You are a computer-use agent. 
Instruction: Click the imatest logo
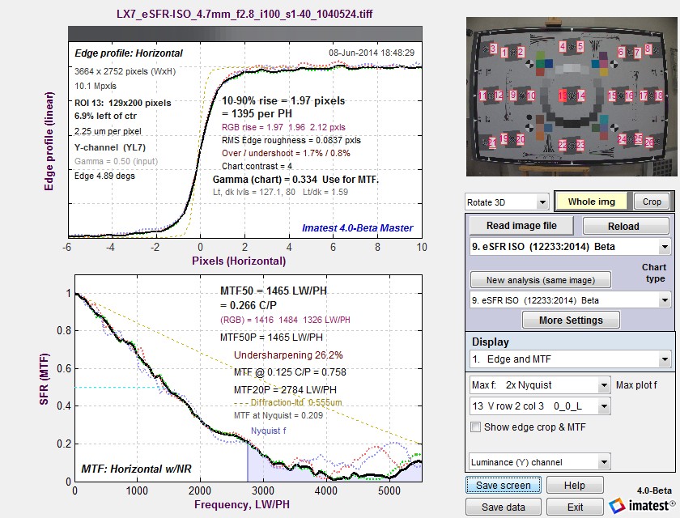pos(641,505)
